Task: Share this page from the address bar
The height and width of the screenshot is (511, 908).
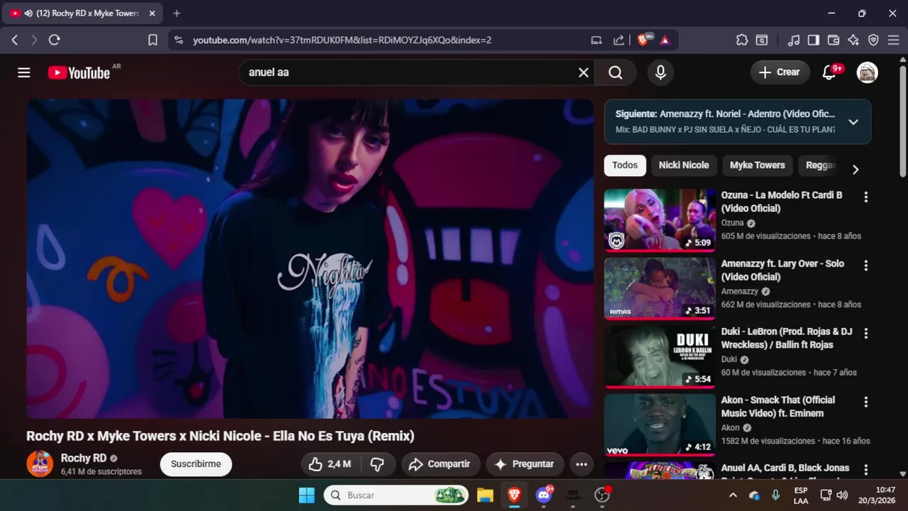Action: tap(619, 40)
